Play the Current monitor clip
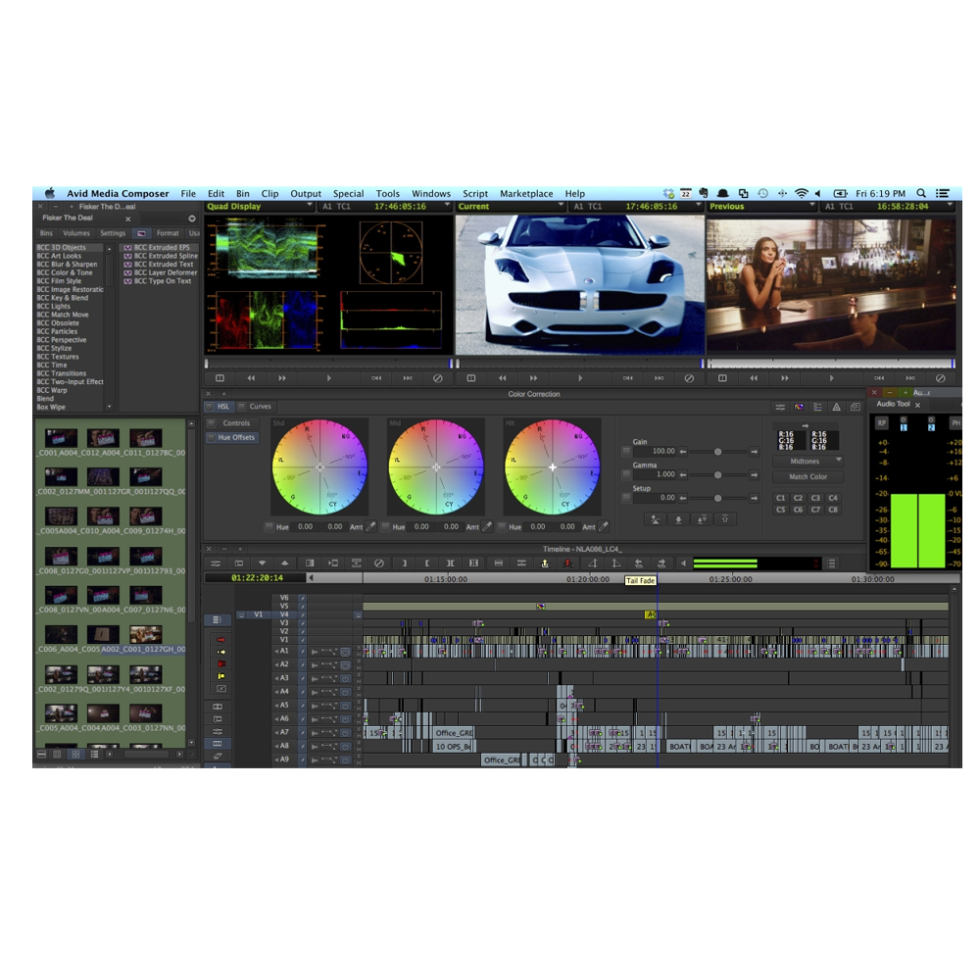980x980 pixels. coord(580,378)
